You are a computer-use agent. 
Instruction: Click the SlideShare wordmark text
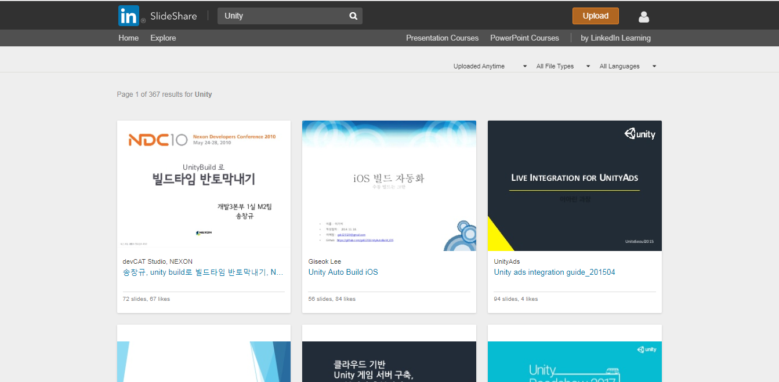coord(173,16)
